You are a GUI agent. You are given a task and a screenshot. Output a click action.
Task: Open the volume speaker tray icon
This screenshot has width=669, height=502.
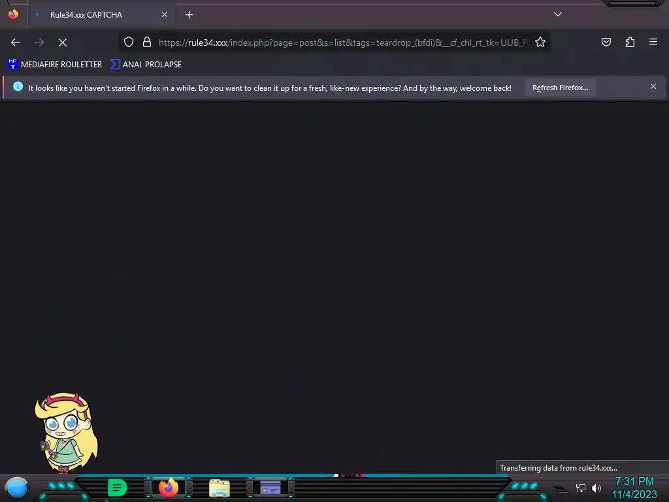click(596, 488)
